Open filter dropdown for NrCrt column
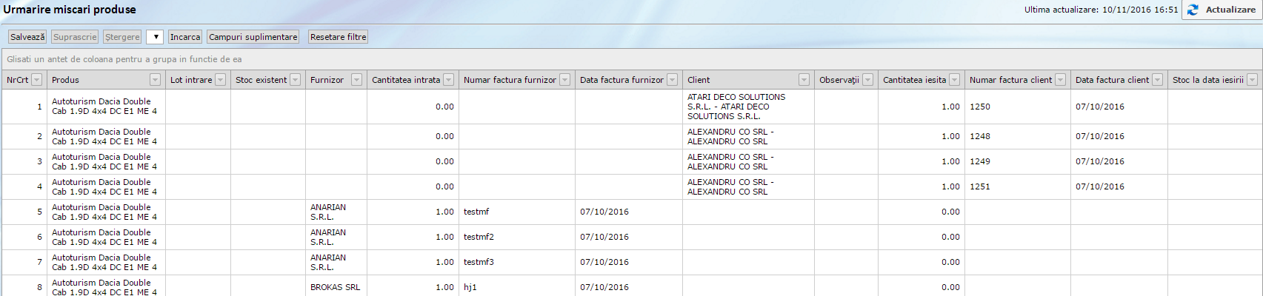 tap(36, 80)
